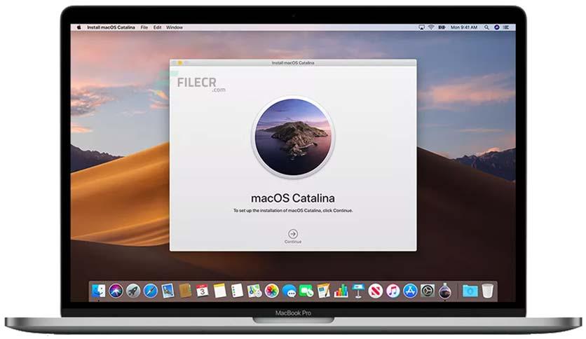Open Pages icon in Dock
The height and width of the screenshot is (339, 586).
pos(324,291)
